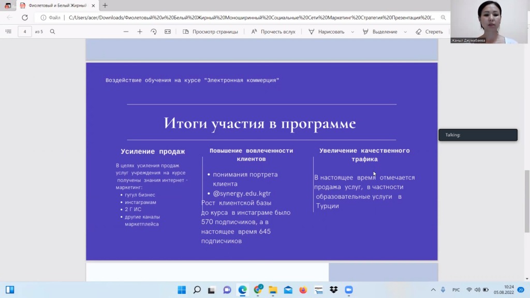The image size is (530, 298).
Task: Click the address bar file path
Action: point(252,18)
